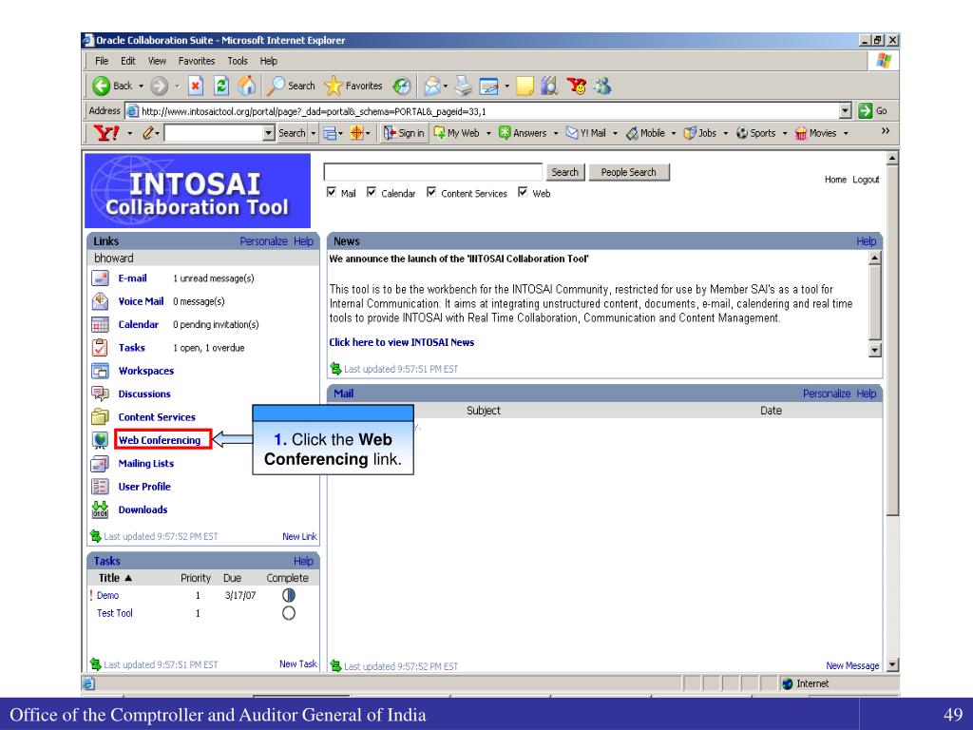Expand the Y! Mail dropdown arrow

point(615,133)
